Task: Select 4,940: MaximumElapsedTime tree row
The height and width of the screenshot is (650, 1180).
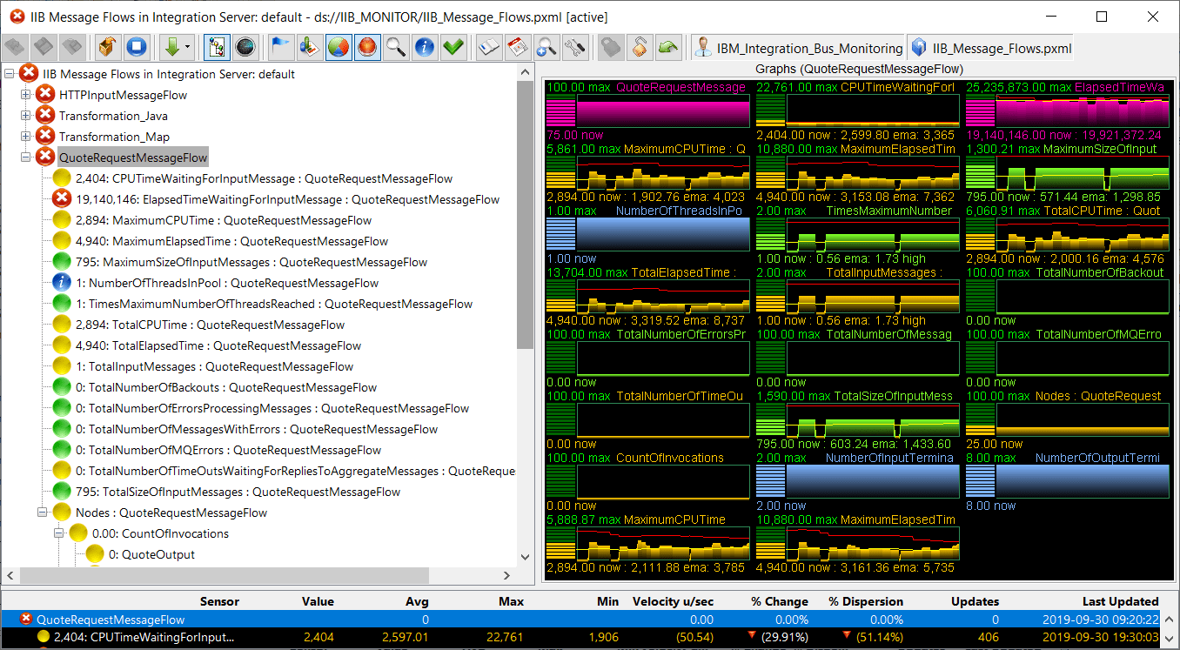Action: [231, 241]
